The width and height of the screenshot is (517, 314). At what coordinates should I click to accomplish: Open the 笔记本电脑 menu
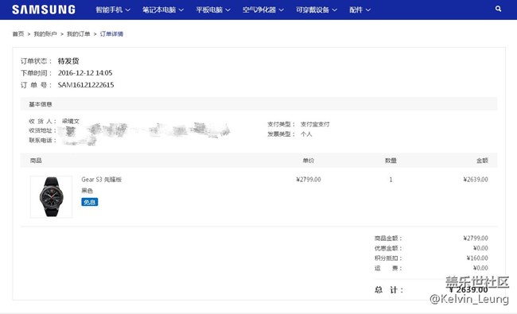pos(163,10)
